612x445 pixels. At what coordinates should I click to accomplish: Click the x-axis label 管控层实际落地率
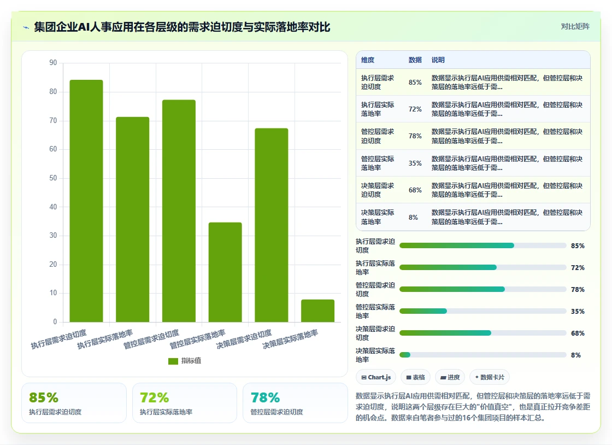point(197,339)
